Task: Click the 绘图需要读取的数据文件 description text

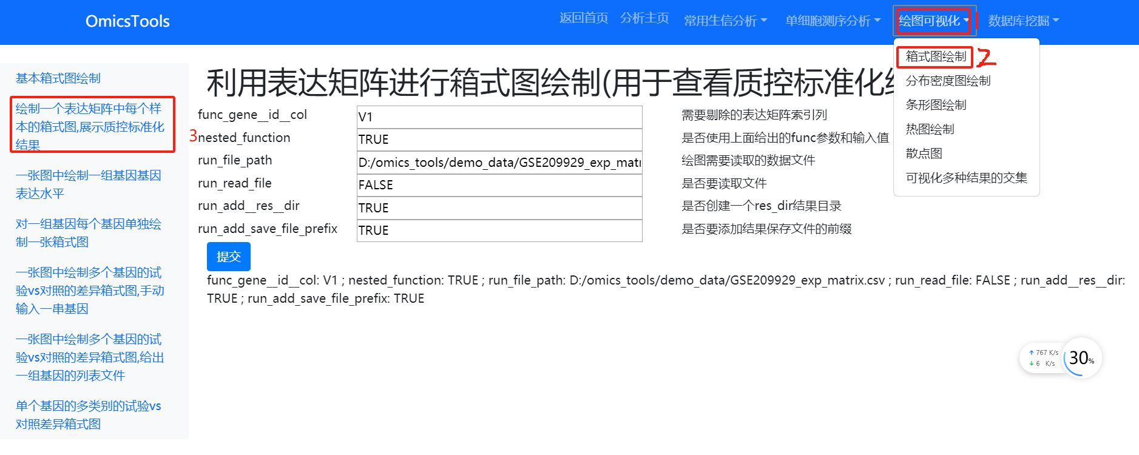Action: [x=748, y=160]
